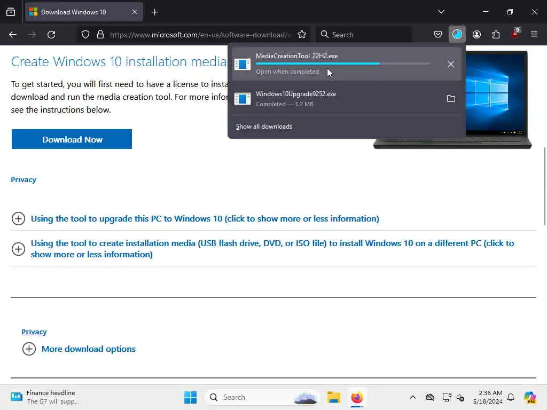Open Firefox View (list all tabs panel)
The height and width of the screenshot is (410, 547).
(11, 12)
